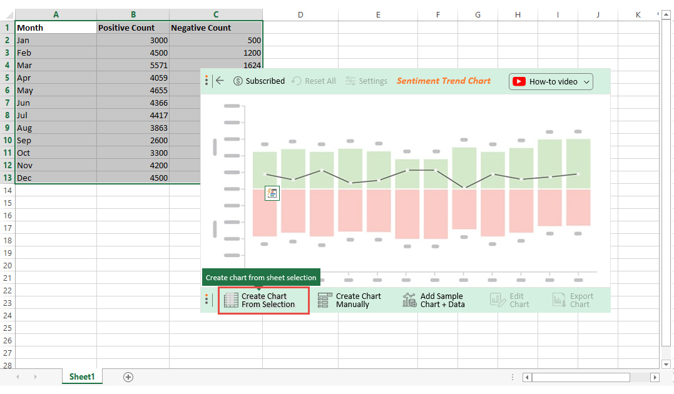The image size is (674, 394).
Task: Select column H header
Action: point(518,14)
